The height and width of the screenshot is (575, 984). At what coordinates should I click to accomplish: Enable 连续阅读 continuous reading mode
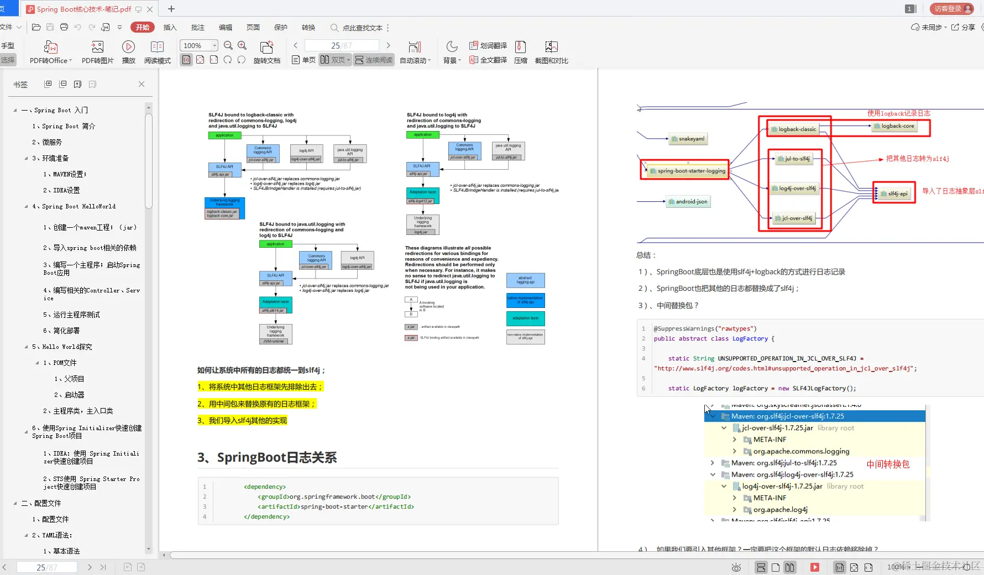coord(374,60)
